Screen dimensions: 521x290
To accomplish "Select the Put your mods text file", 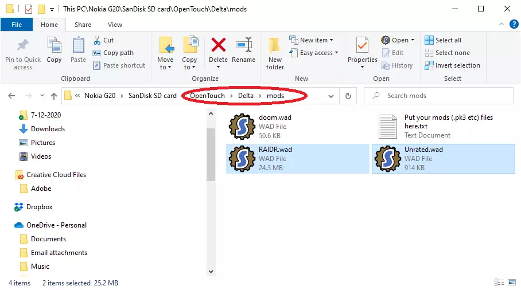I will click(443, 127).
